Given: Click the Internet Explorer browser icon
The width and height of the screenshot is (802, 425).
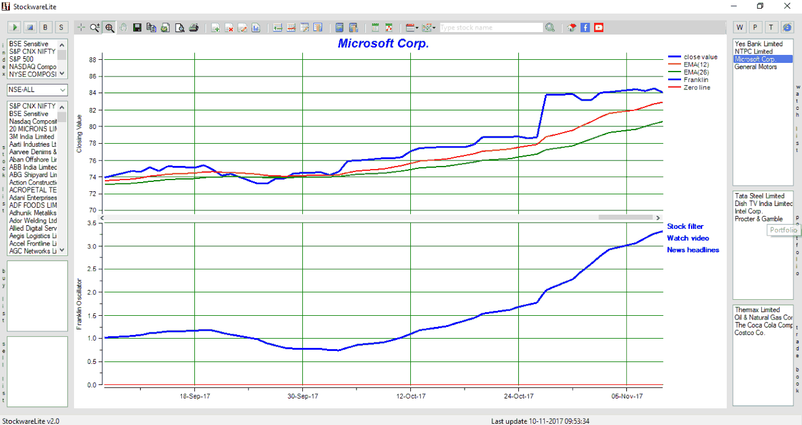Looking at the screenshot, I should click(787, 27).
